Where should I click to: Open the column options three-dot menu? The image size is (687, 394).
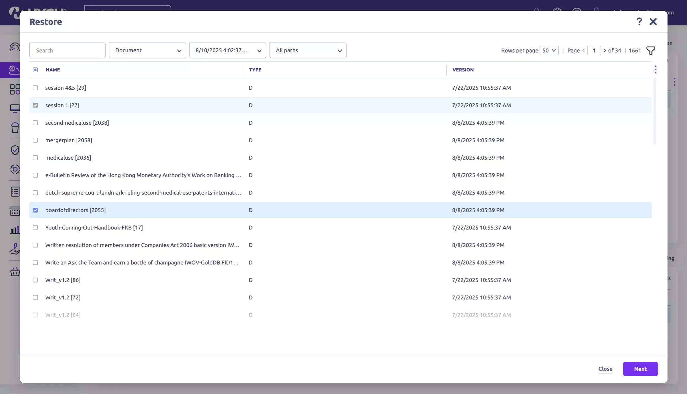pos(655,69)
